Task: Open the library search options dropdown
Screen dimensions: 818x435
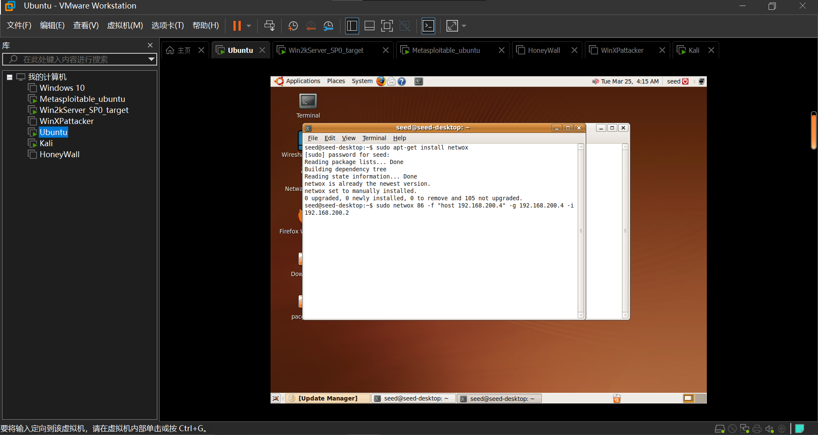Action: point(151,59)
